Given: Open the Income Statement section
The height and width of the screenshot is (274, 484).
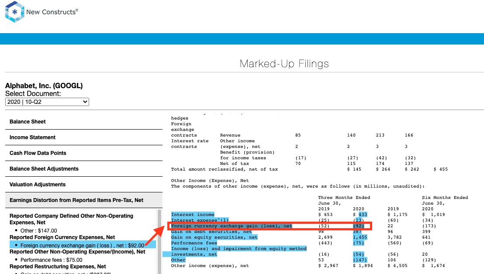Looking at the screenshot, I should [x=83, y=137].
